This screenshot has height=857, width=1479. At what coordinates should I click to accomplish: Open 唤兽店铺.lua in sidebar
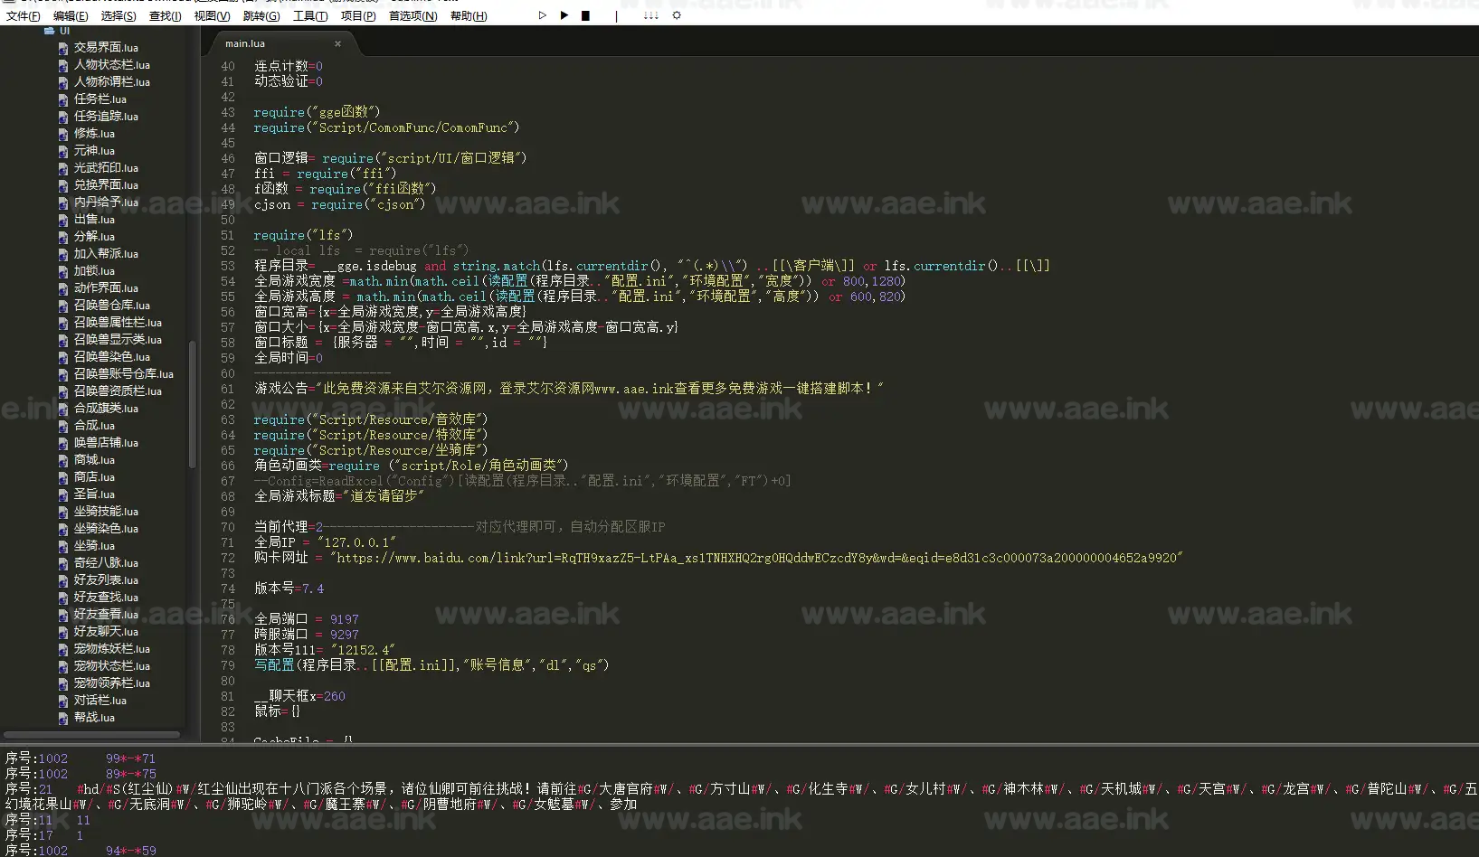pos(106,443)
